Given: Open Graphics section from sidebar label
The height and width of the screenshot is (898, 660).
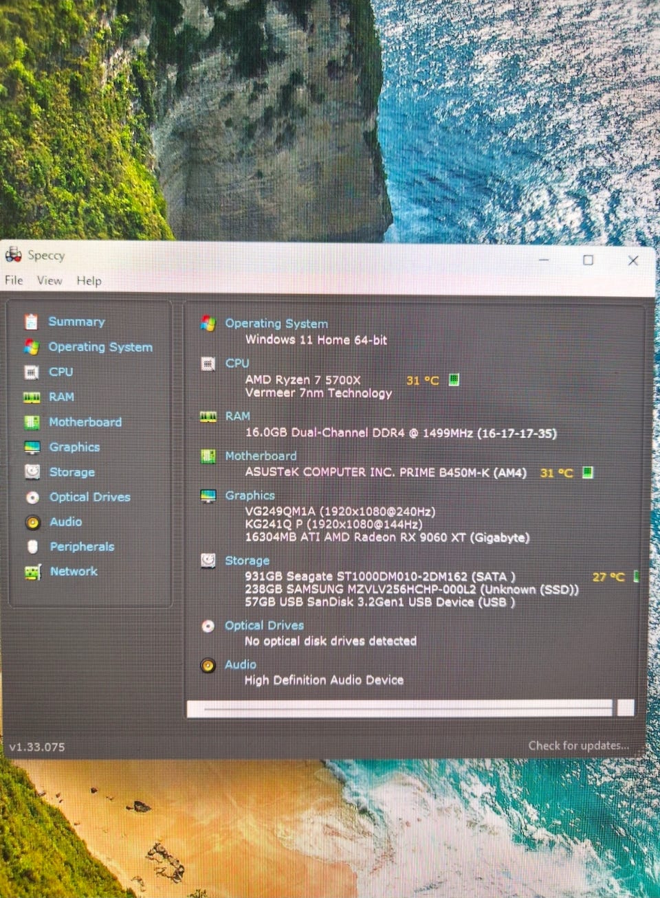Looking at the screenshot, I should pos(74,447).
